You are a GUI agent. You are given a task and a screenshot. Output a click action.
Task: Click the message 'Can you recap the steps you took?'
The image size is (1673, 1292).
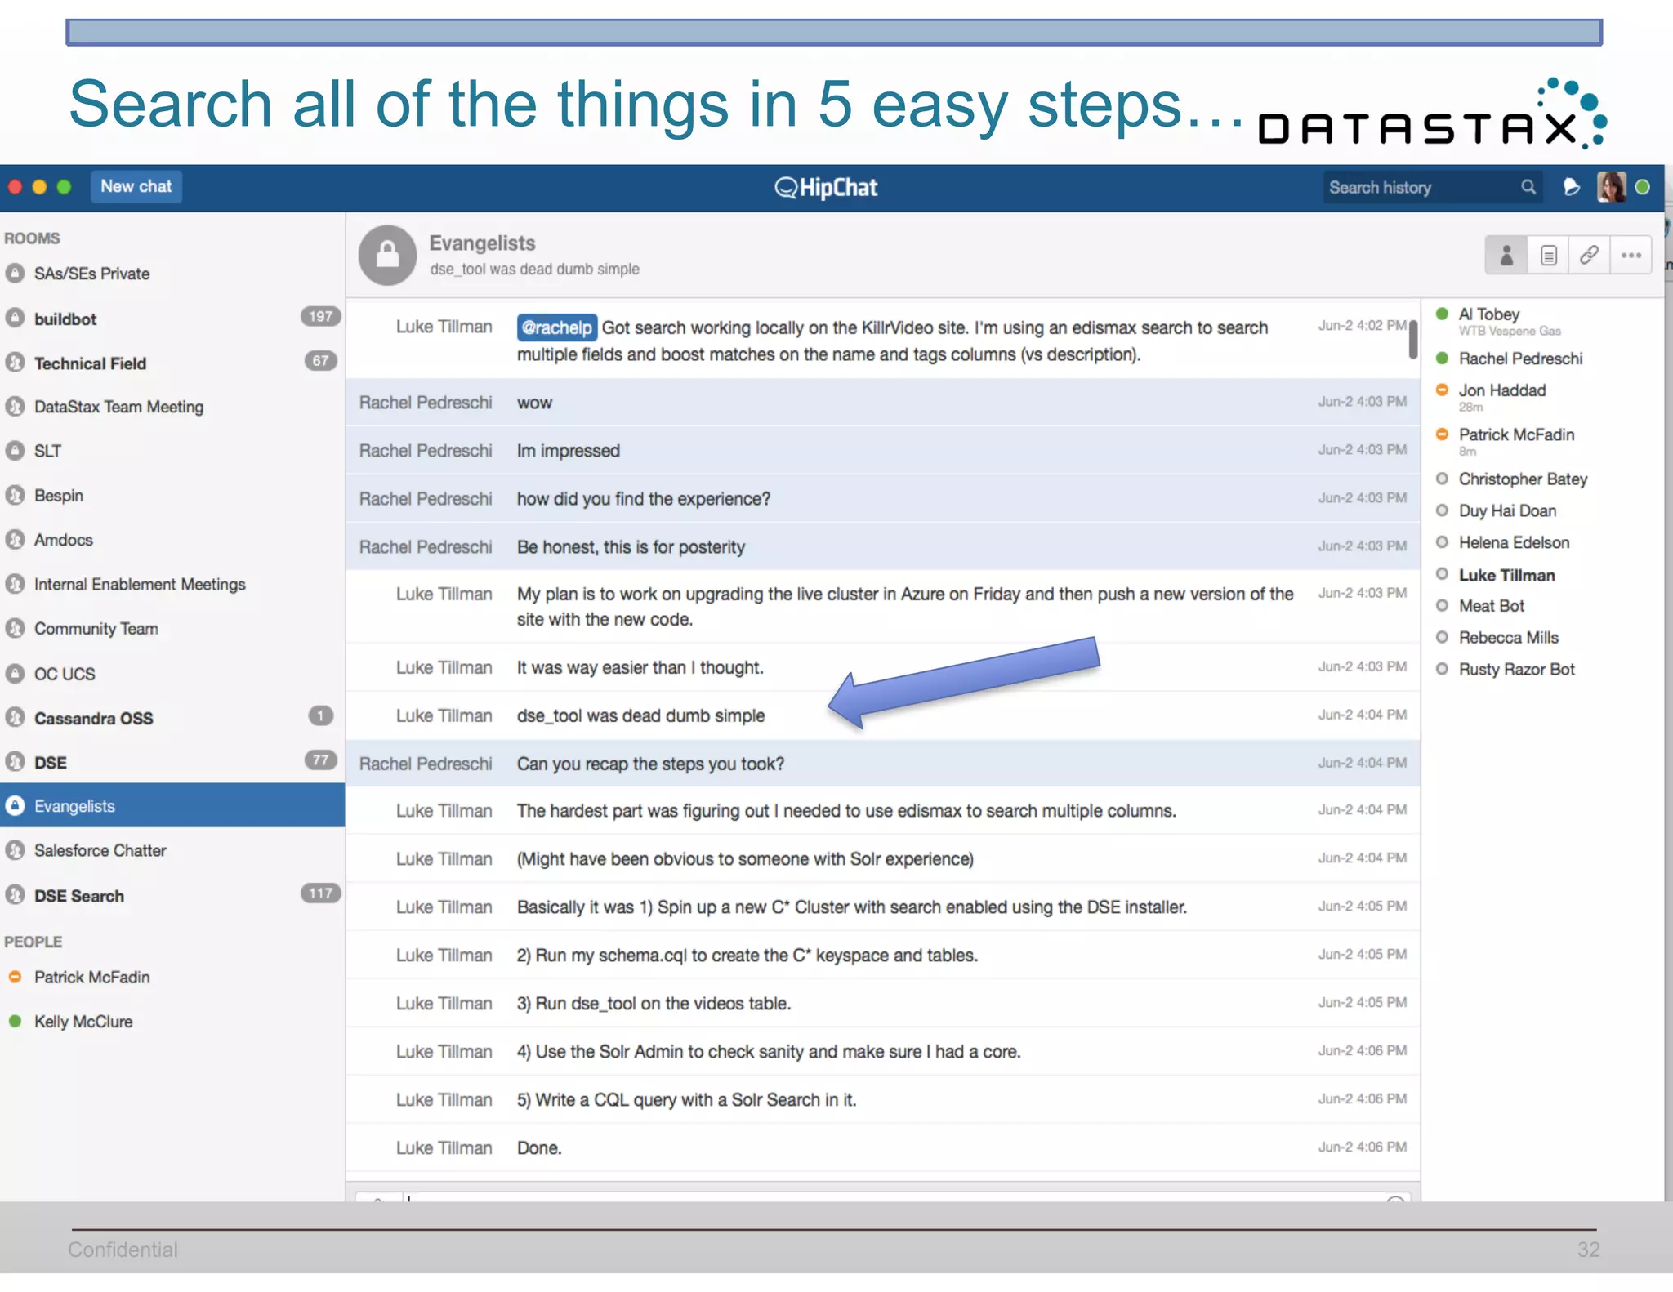pyautogui.click(x=650, y=764)
